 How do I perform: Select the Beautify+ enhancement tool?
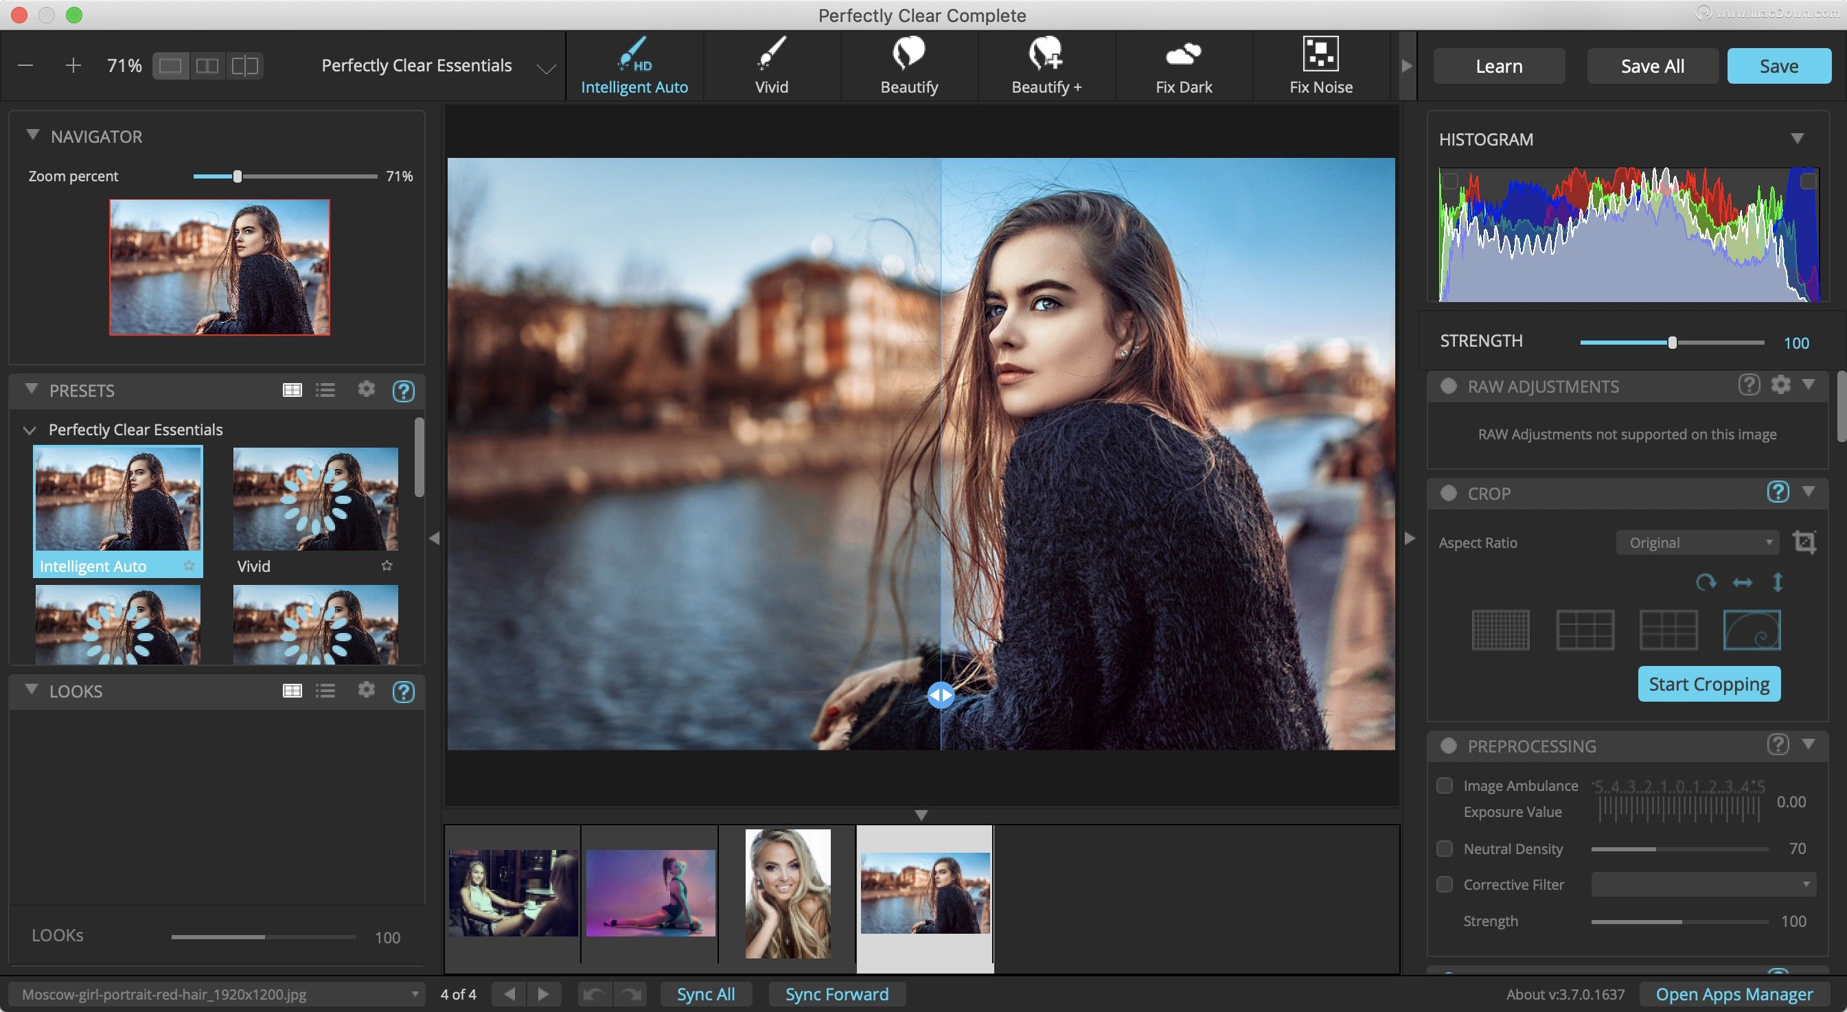coord(1047,65)
